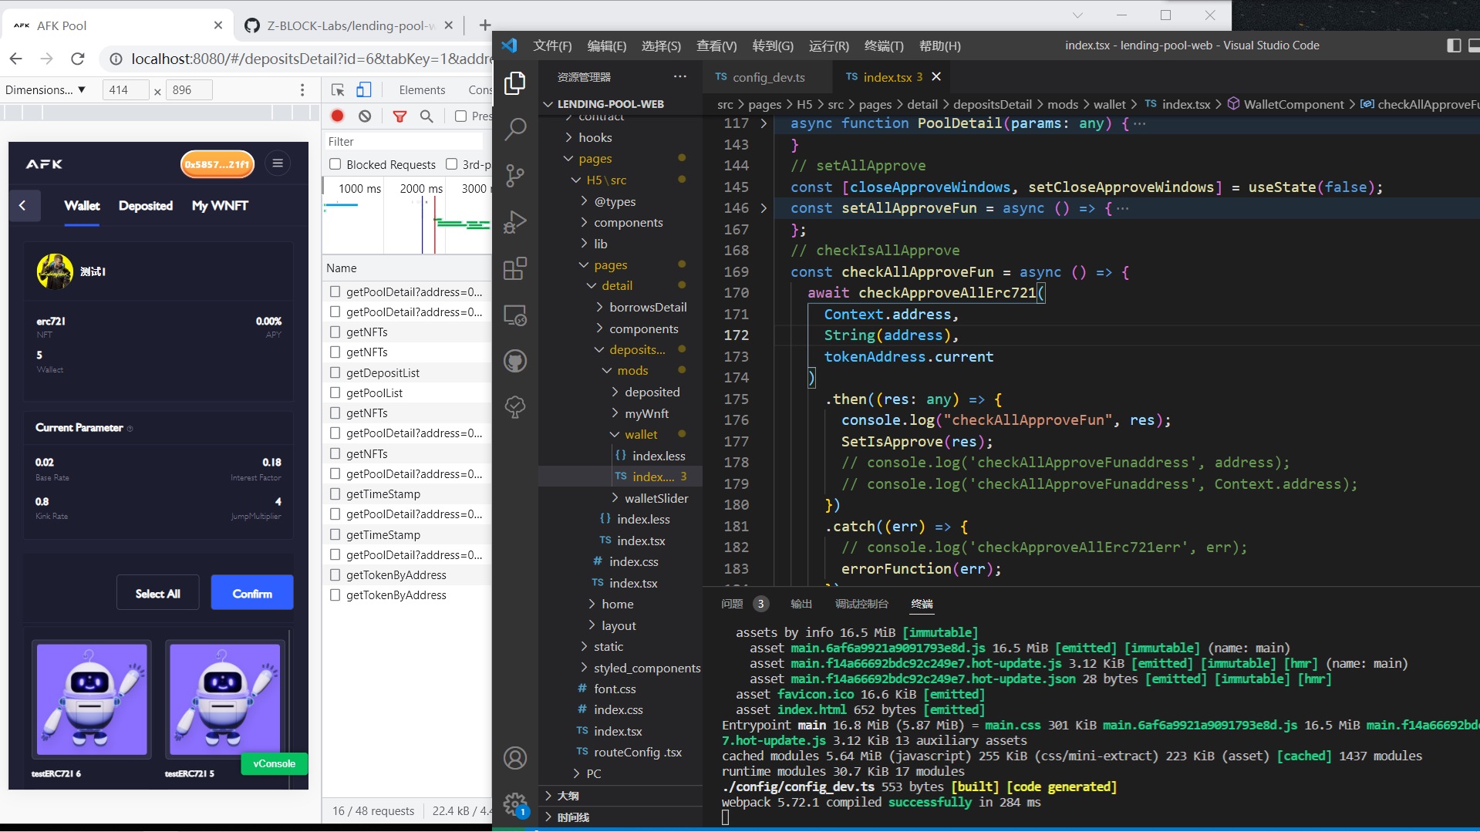Open the Dimensions dropdown
1480x832 pixels.
coord(46,90)
